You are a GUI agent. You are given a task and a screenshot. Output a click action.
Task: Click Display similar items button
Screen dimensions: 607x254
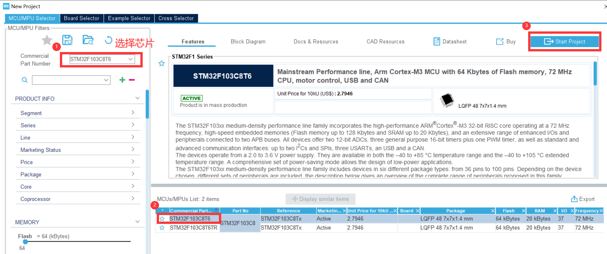tap(320, 199)
